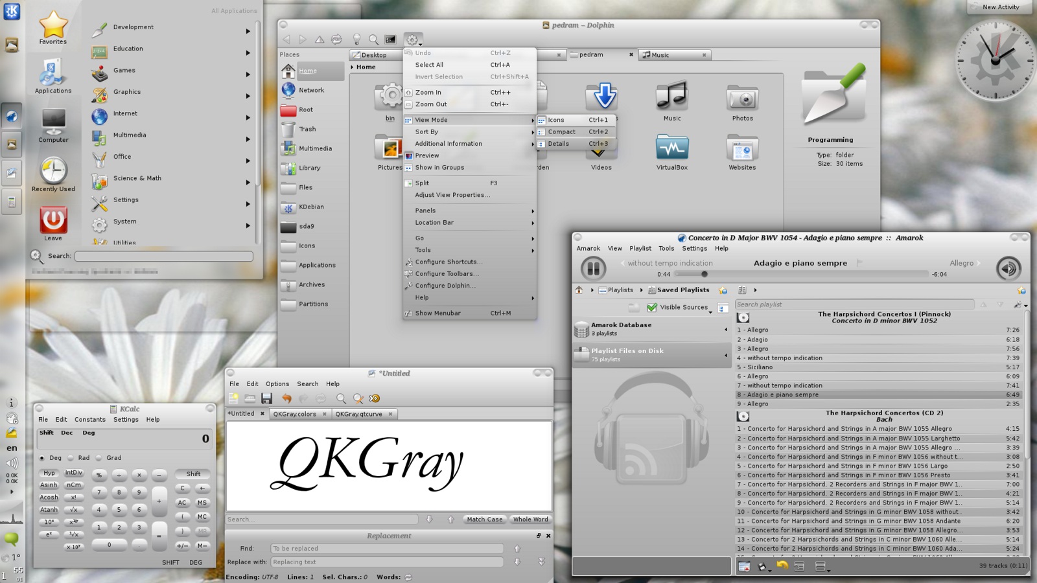The height and width of the screenshot is (583, 1037).
Task: Select Network in Dolphin Places
Action: pyautogui.click(x=312, y=90)
